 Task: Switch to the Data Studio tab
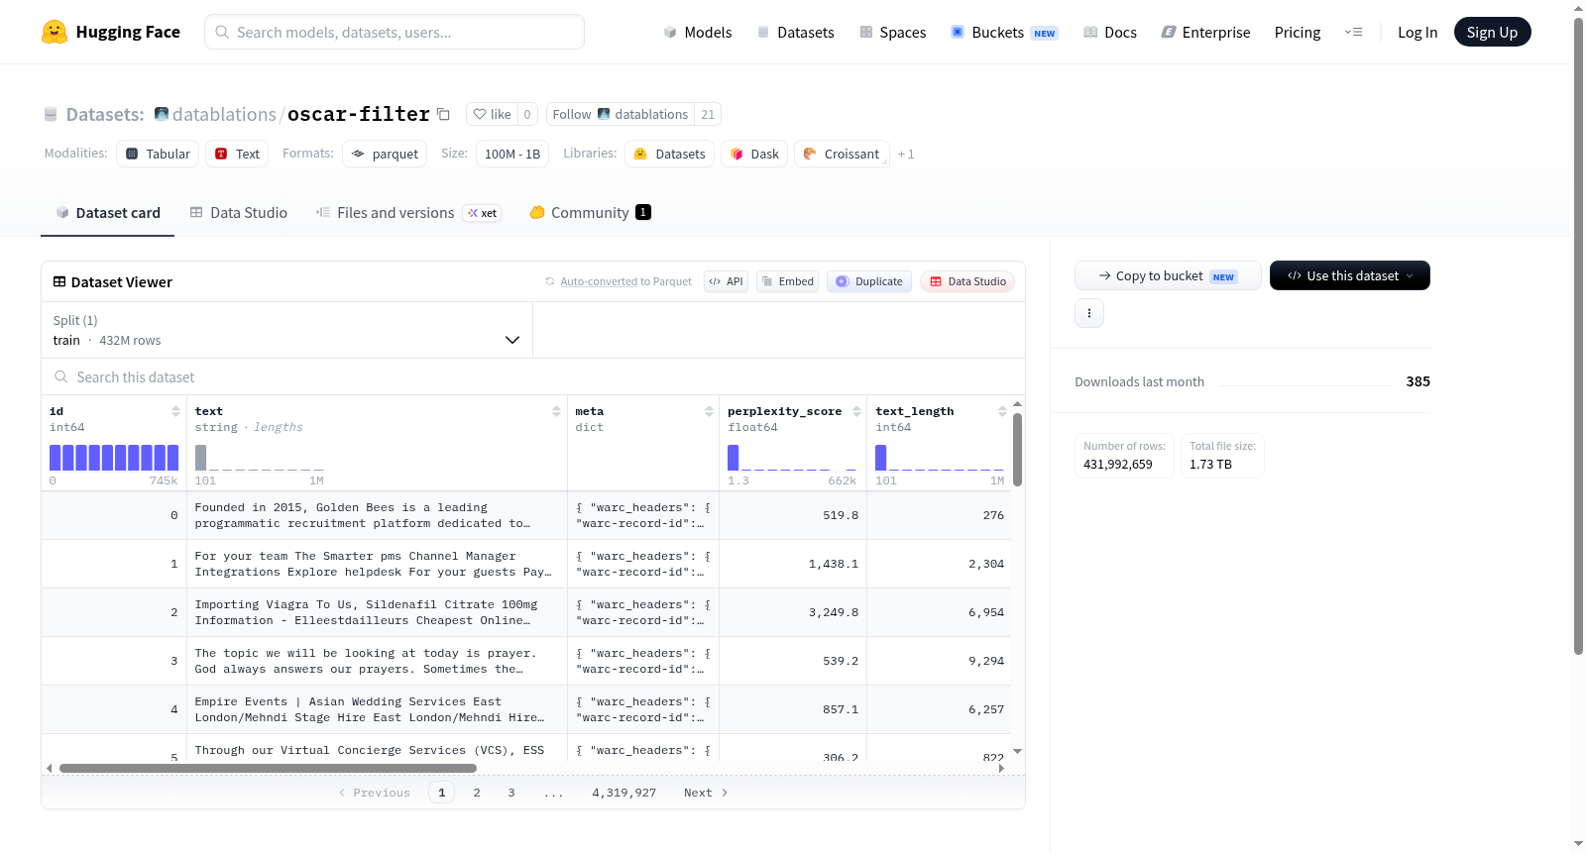tap(239, 212)
